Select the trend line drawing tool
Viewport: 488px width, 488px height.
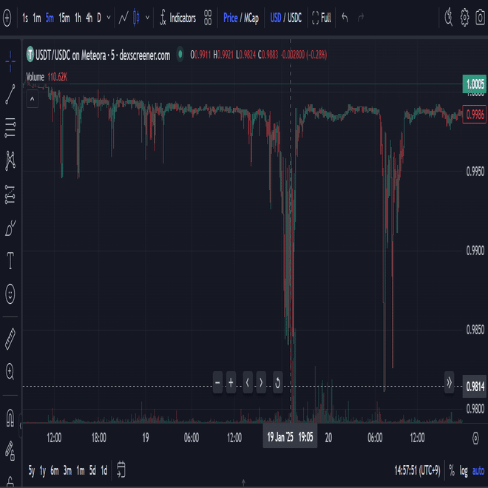(x=10, y=95)
